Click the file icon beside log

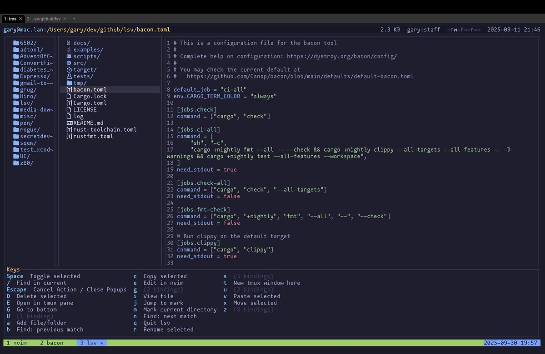pos(69,116)
